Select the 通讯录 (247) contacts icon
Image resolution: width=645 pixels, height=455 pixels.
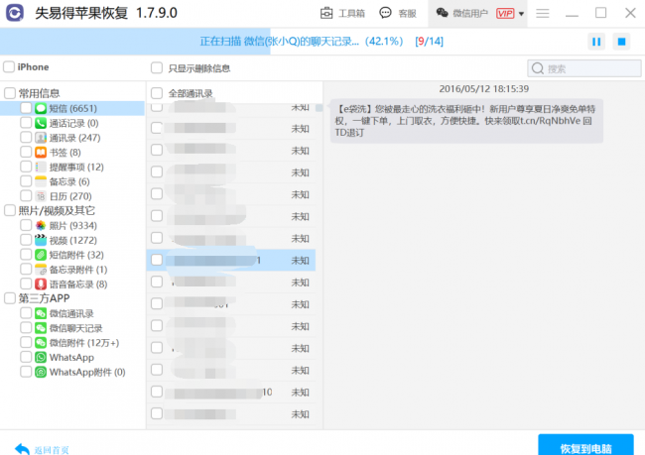click(x=41, y=137)
